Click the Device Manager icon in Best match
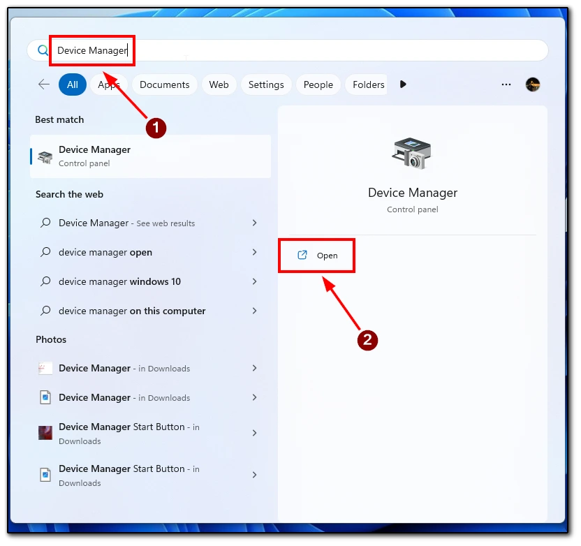581x546 pixels. pyautogui.click(x=45, y=157)
